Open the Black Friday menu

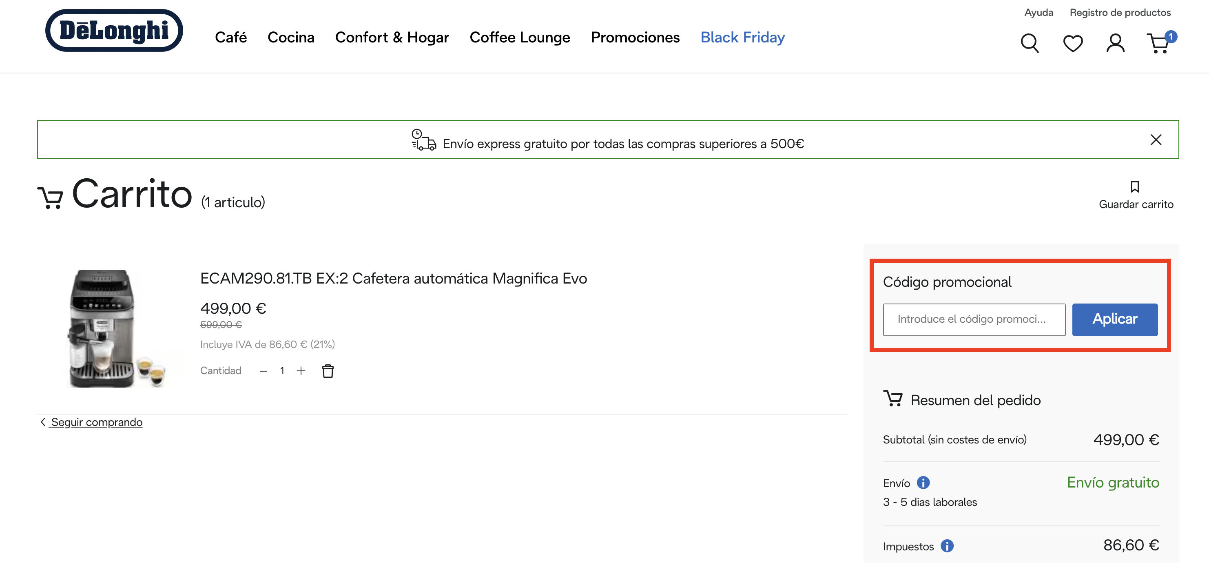742,37
